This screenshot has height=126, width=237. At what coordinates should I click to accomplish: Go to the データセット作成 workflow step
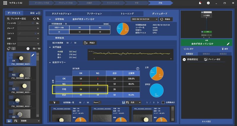pos(41,3)
